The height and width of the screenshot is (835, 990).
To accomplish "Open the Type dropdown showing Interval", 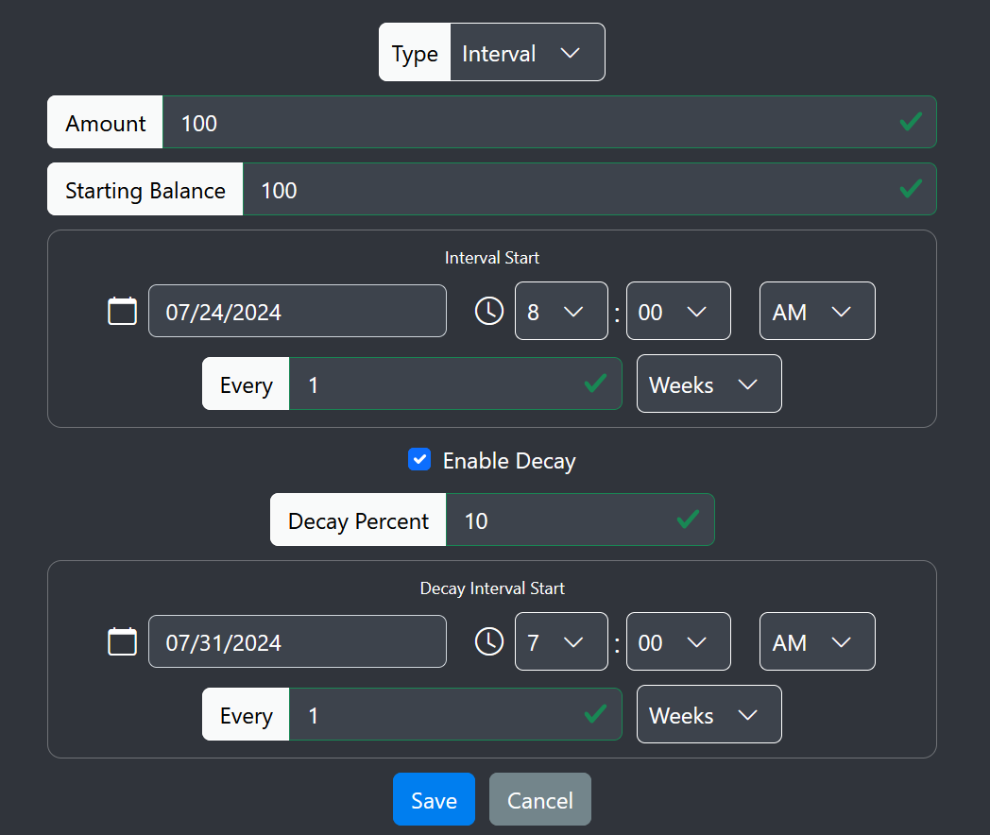I will (527, 52).
